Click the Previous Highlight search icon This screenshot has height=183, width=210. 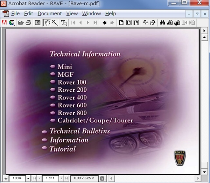pos(184,22)
